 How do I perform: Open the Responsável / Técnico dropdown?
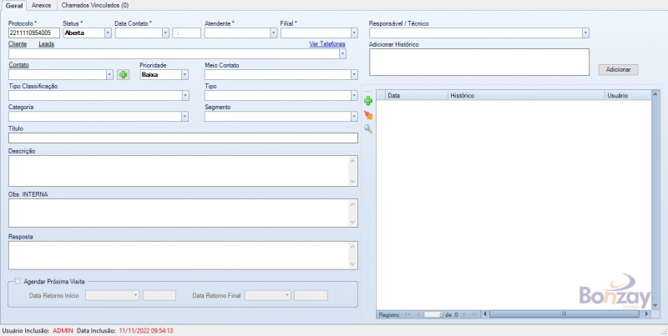pyautogui.click(x=584, y=33)
